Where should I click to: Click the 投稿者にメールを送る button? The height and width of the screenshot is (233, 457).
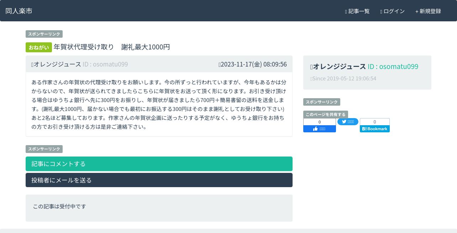[x=159, y=180]
